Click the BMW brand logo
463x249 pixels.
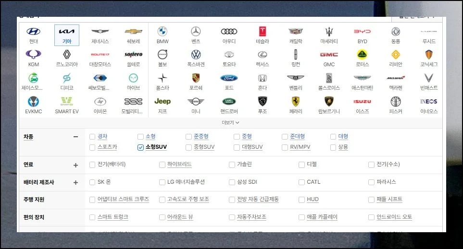(x=163, y=32)
